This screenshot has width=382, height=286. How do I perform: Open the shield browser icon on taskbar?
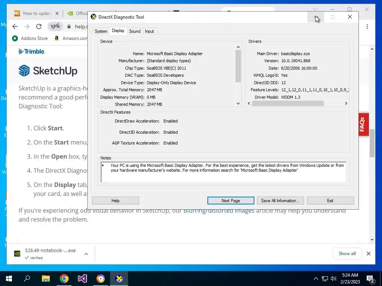101,279
